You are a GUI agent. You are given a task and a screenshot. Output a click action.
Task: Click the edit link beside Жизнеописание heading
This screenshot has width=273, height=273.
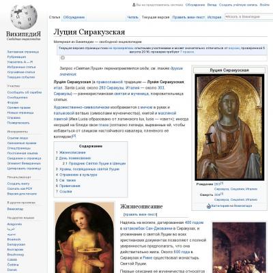pyautogui.click(x=140, y=214)
